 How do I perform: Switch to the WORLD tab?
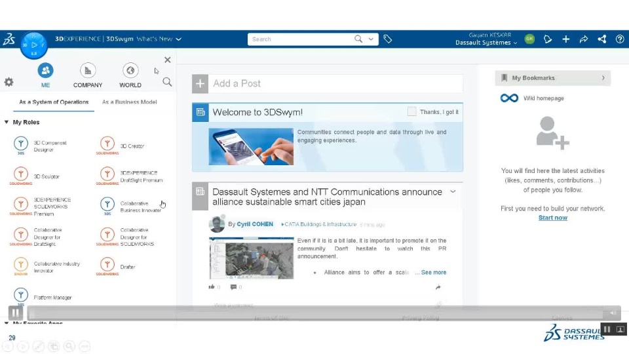click(x=130, y=75)
